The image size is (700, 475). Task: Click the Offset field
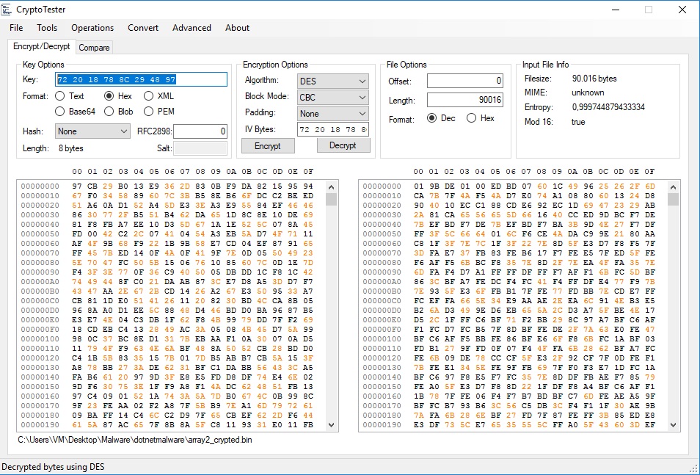click(x=465, y=81)
